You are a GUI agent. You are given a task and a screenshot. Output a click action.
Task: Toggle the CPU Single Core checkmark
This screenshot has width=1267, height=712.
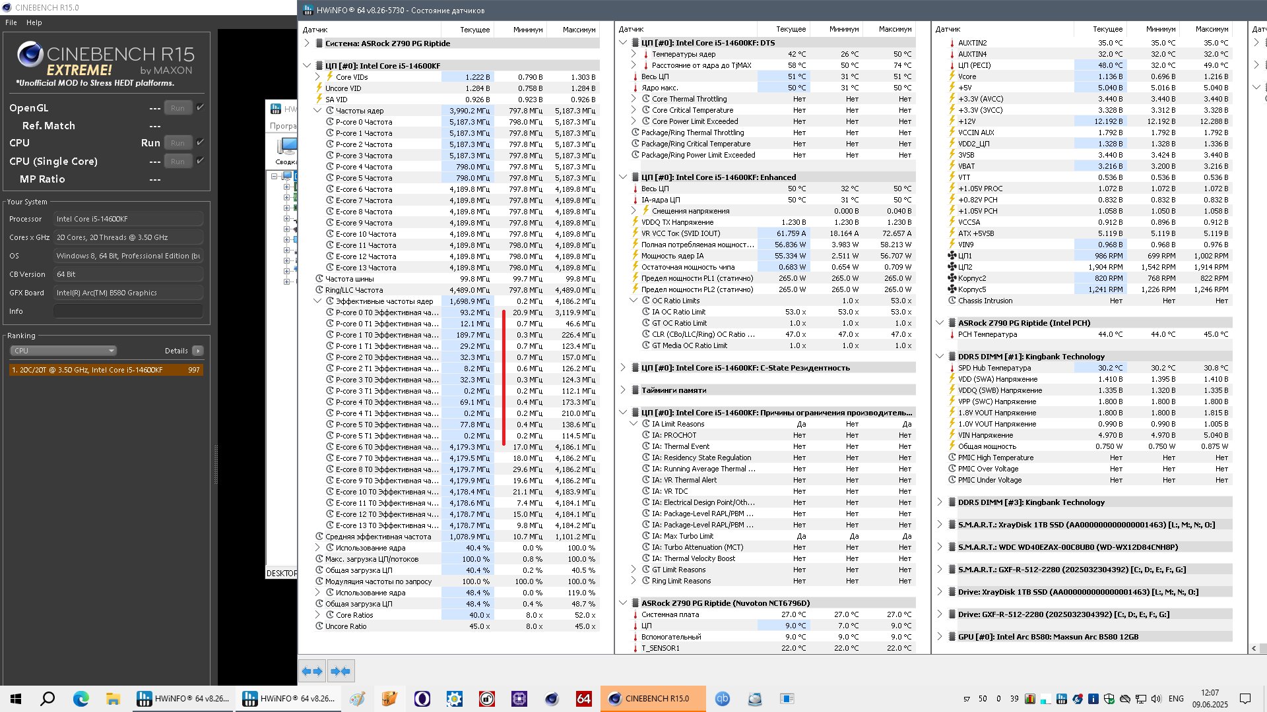pyautogui.click(x=201, y=161)
